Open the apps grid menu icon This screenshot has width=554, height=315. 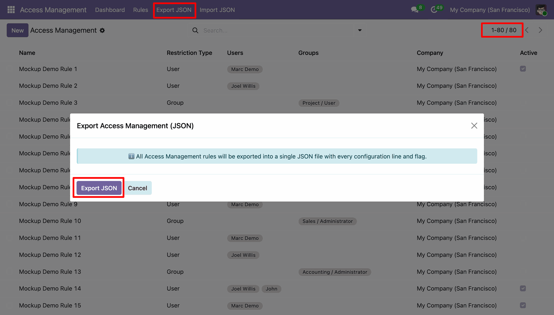[11, 10]
